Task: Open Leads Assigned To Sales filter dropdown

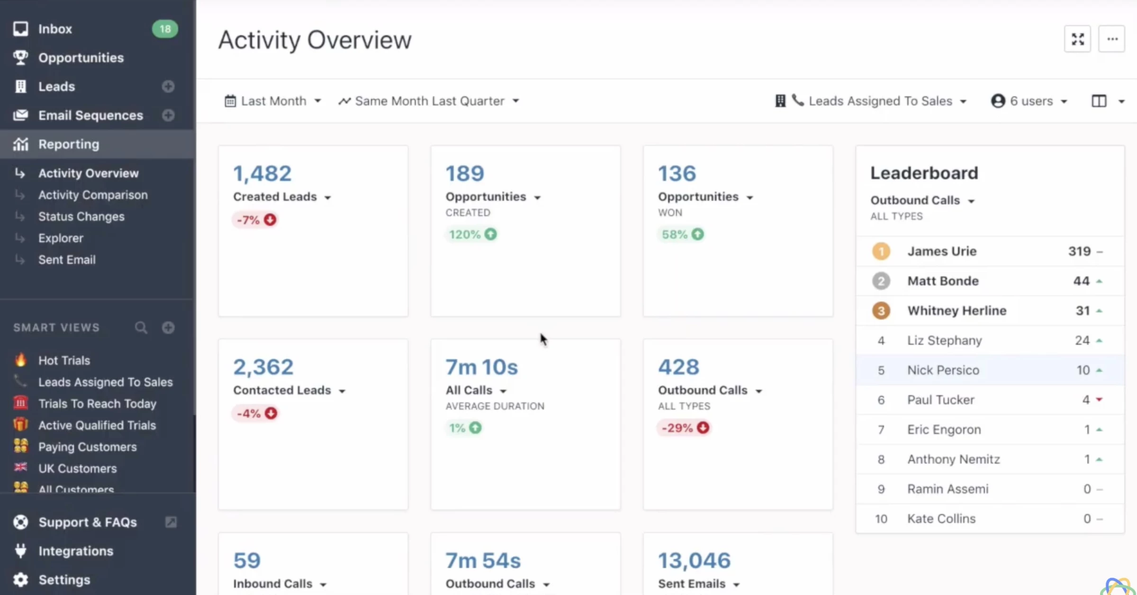Action: click(871, 101)
